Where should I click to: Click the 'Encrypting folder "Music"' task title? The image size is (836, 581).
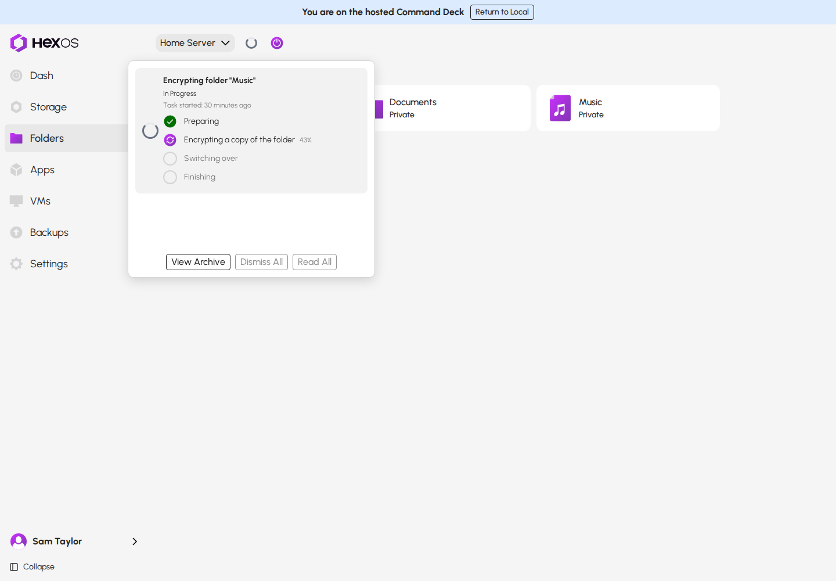pos(209,81)
